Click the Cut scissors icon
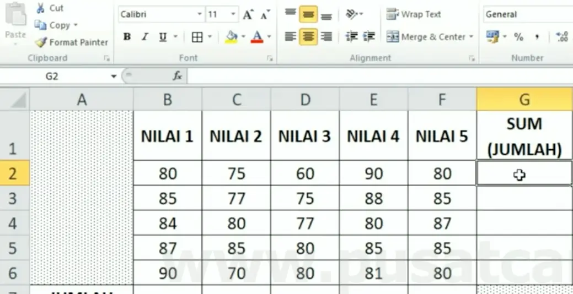 [41, 8]
